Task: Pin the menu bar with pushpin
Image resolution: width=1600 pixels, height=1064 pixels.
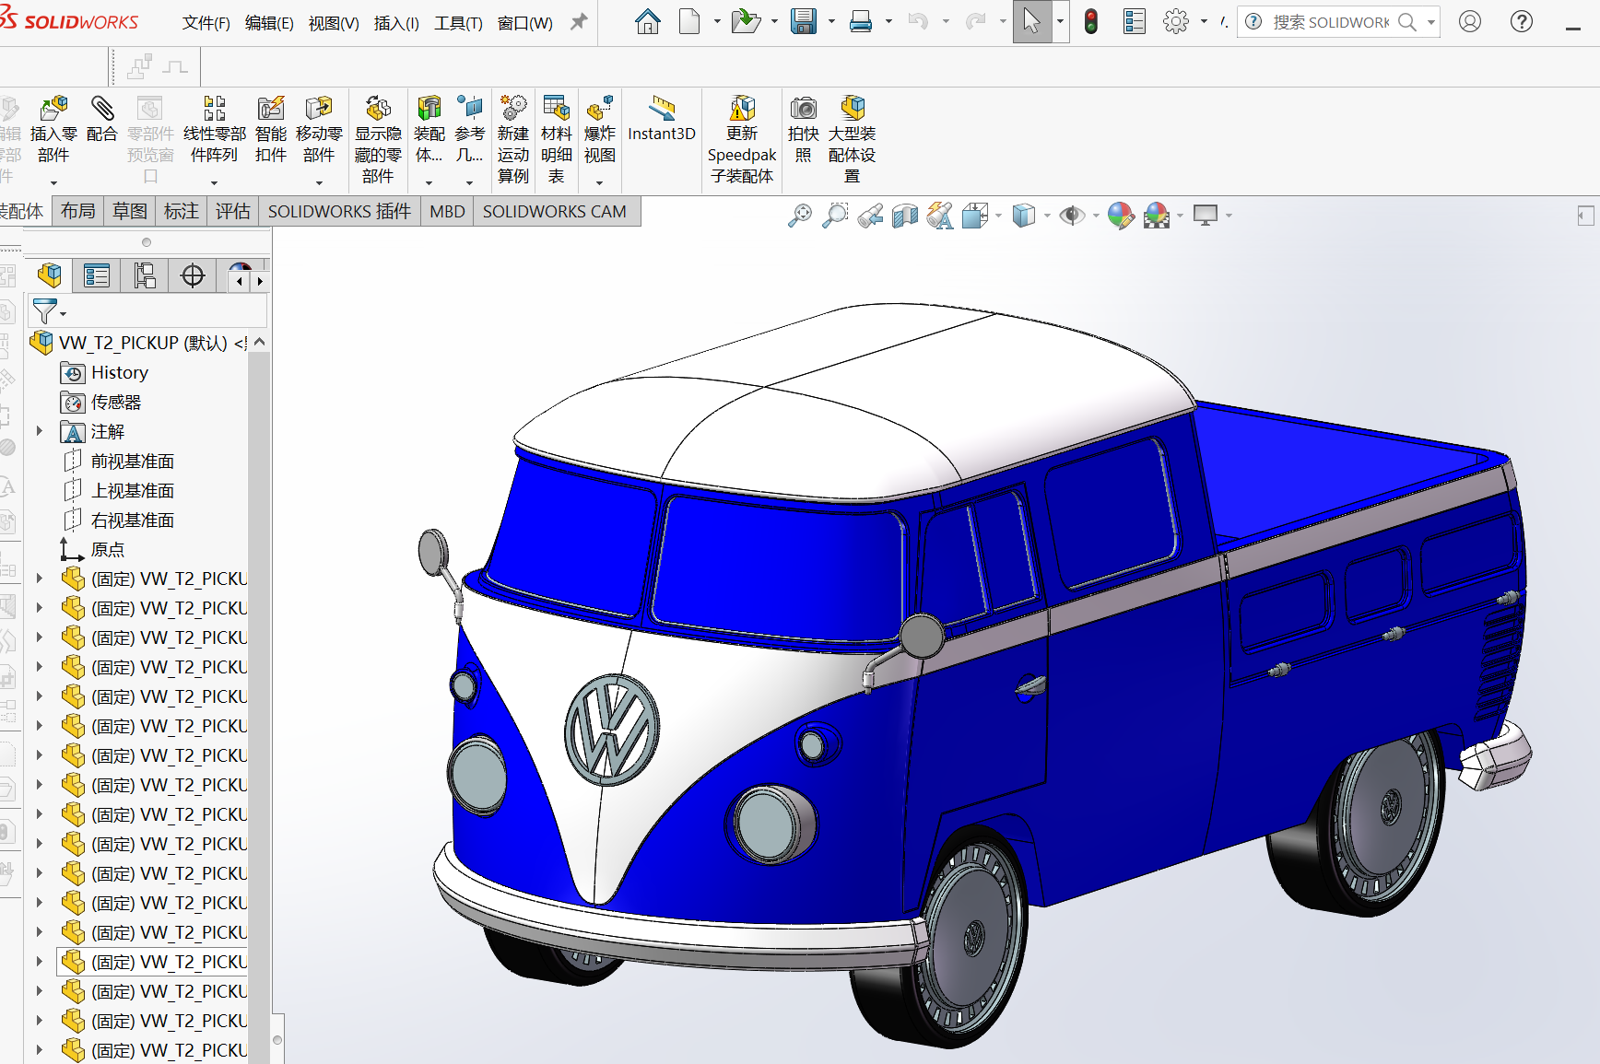Action: point(579,22)
